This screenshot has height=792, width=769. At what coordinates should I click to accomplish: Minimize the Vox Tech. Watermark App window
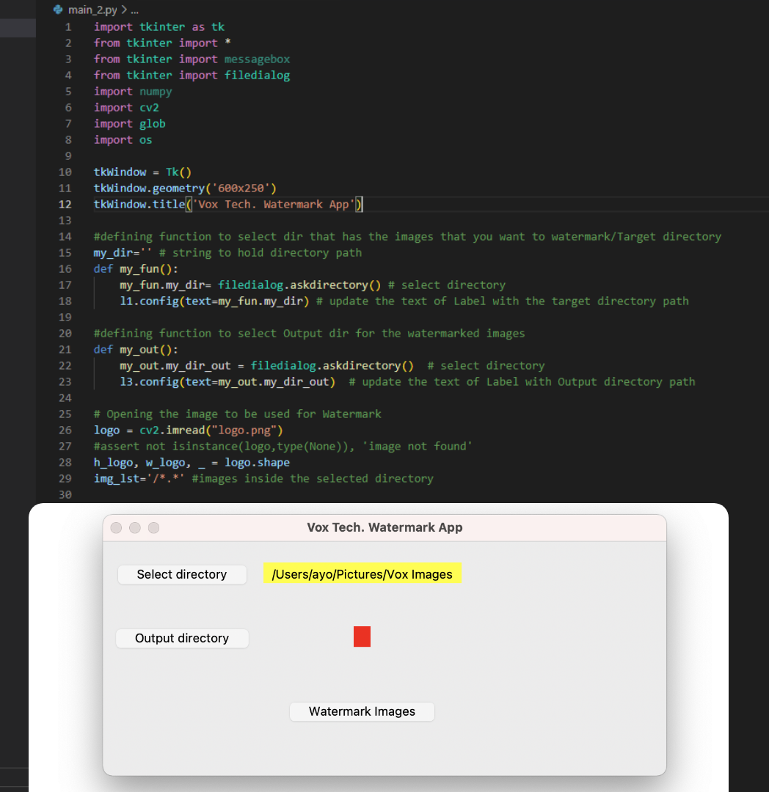[135, 528]
